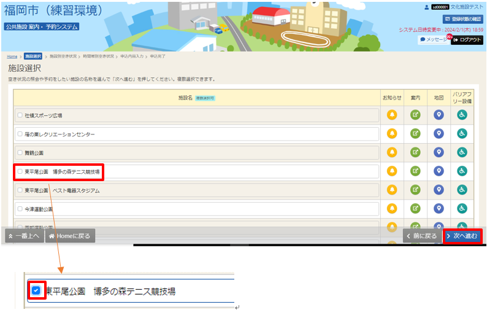Click the bell icon for 今津運動公園
This screenshot has height=315, width=487.
point(392,209)
